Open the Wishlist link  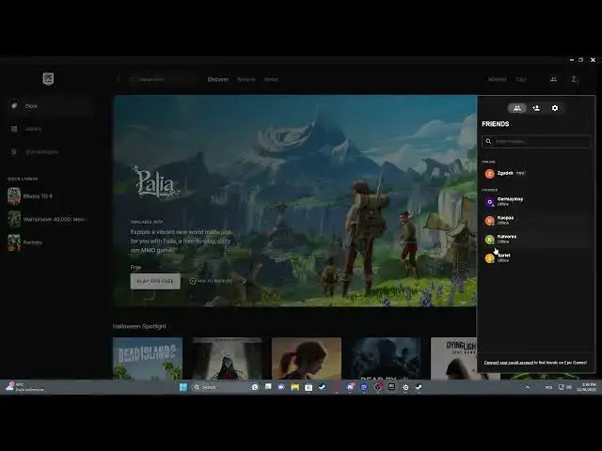(x=497, y=79)
